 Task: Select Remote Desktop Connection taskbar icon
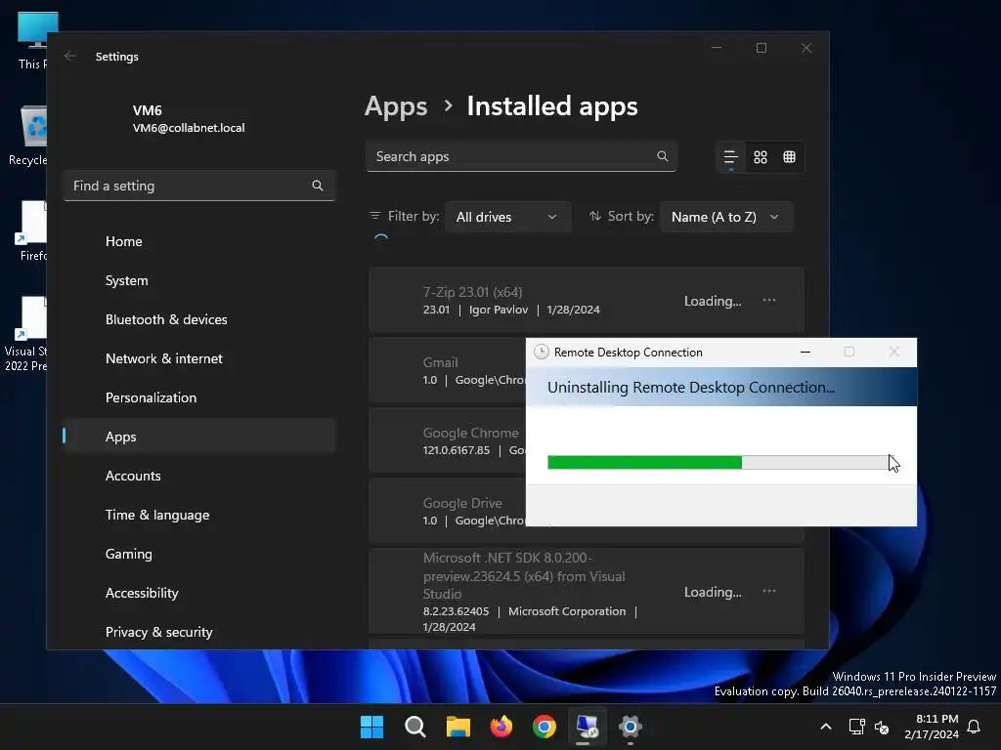(588, 727)
